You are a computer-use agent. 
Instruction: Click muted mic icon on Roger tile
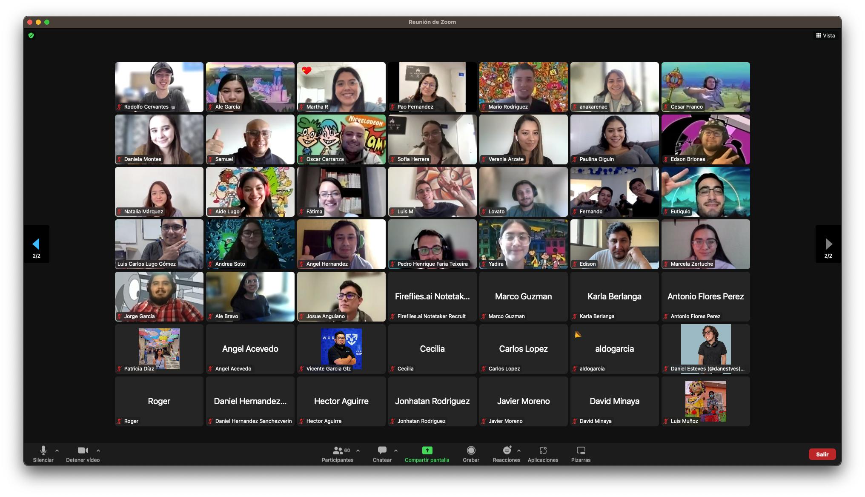(x=120, y=421)
